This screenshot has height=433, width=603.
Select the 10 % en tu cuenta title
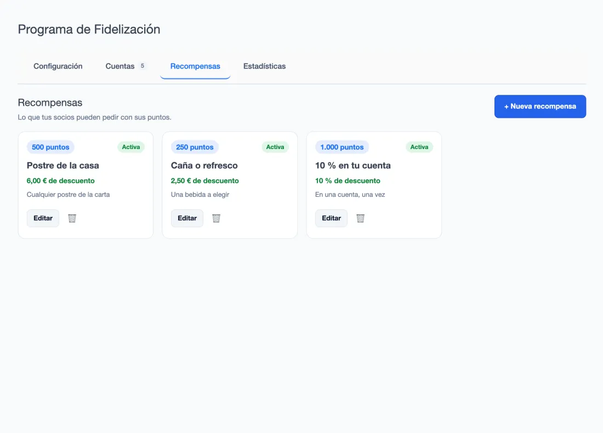(353, 166)
